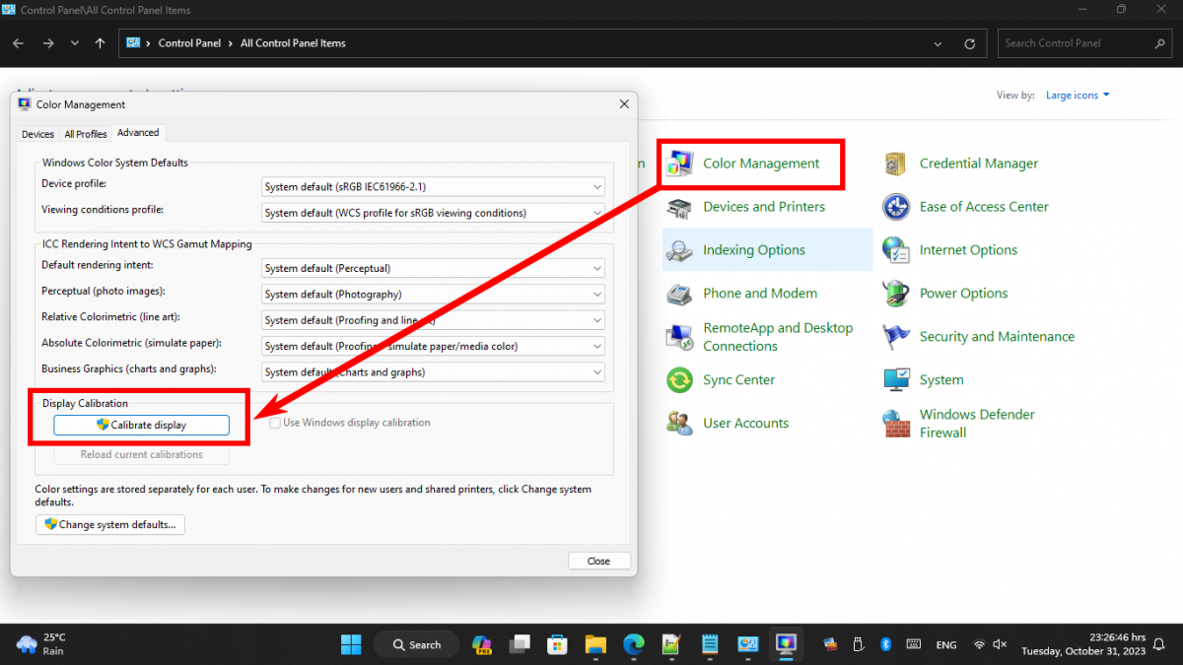Open the clock and date flyout

(1083, 644)
